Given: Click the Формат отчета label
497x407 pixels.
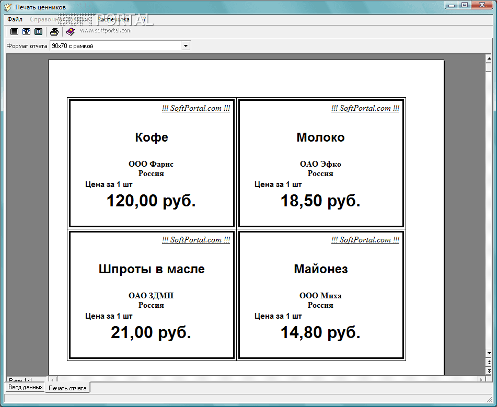Looking at the screenshot, I should [x=27, y=46].
